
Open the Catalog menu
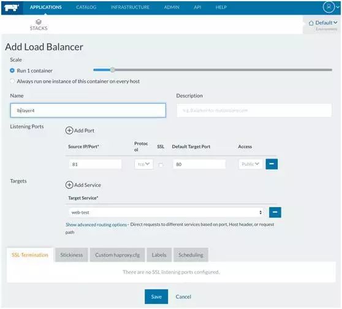(x=86, y=7)
